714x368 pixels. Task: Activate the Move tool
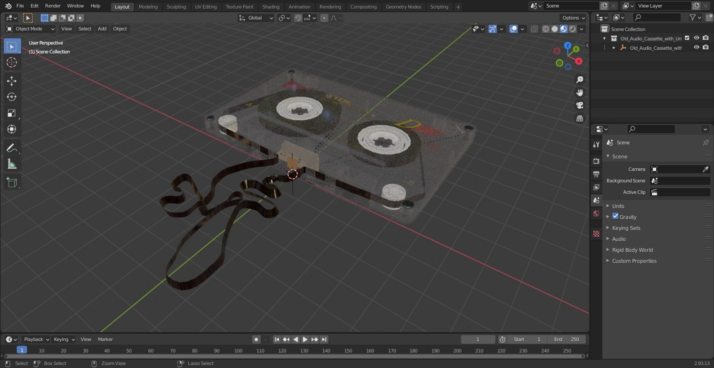12,81
